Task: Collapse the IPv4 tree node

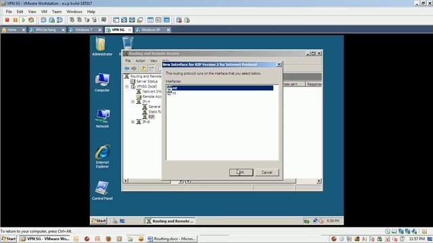Action: (133, 102)
